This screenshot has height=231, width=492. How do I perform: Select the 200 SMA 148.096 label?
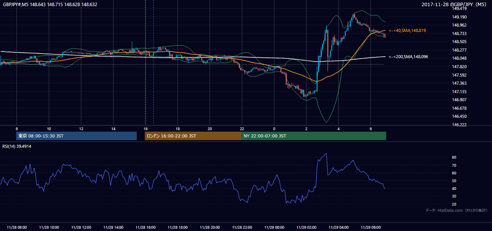click(x=408, y=57)
